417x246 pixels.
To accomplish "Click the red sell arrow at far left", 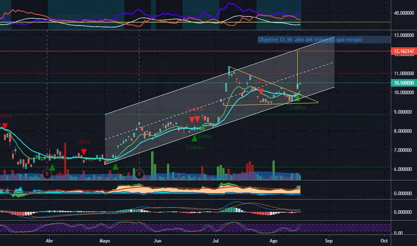I will coord(4,126).
